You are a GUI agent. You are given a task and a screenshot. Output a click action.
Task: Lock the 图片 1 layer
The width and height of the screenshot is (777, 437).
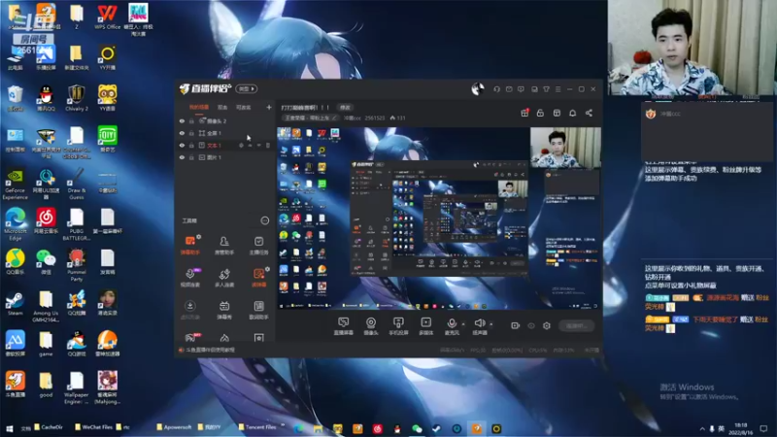[191, 157]
